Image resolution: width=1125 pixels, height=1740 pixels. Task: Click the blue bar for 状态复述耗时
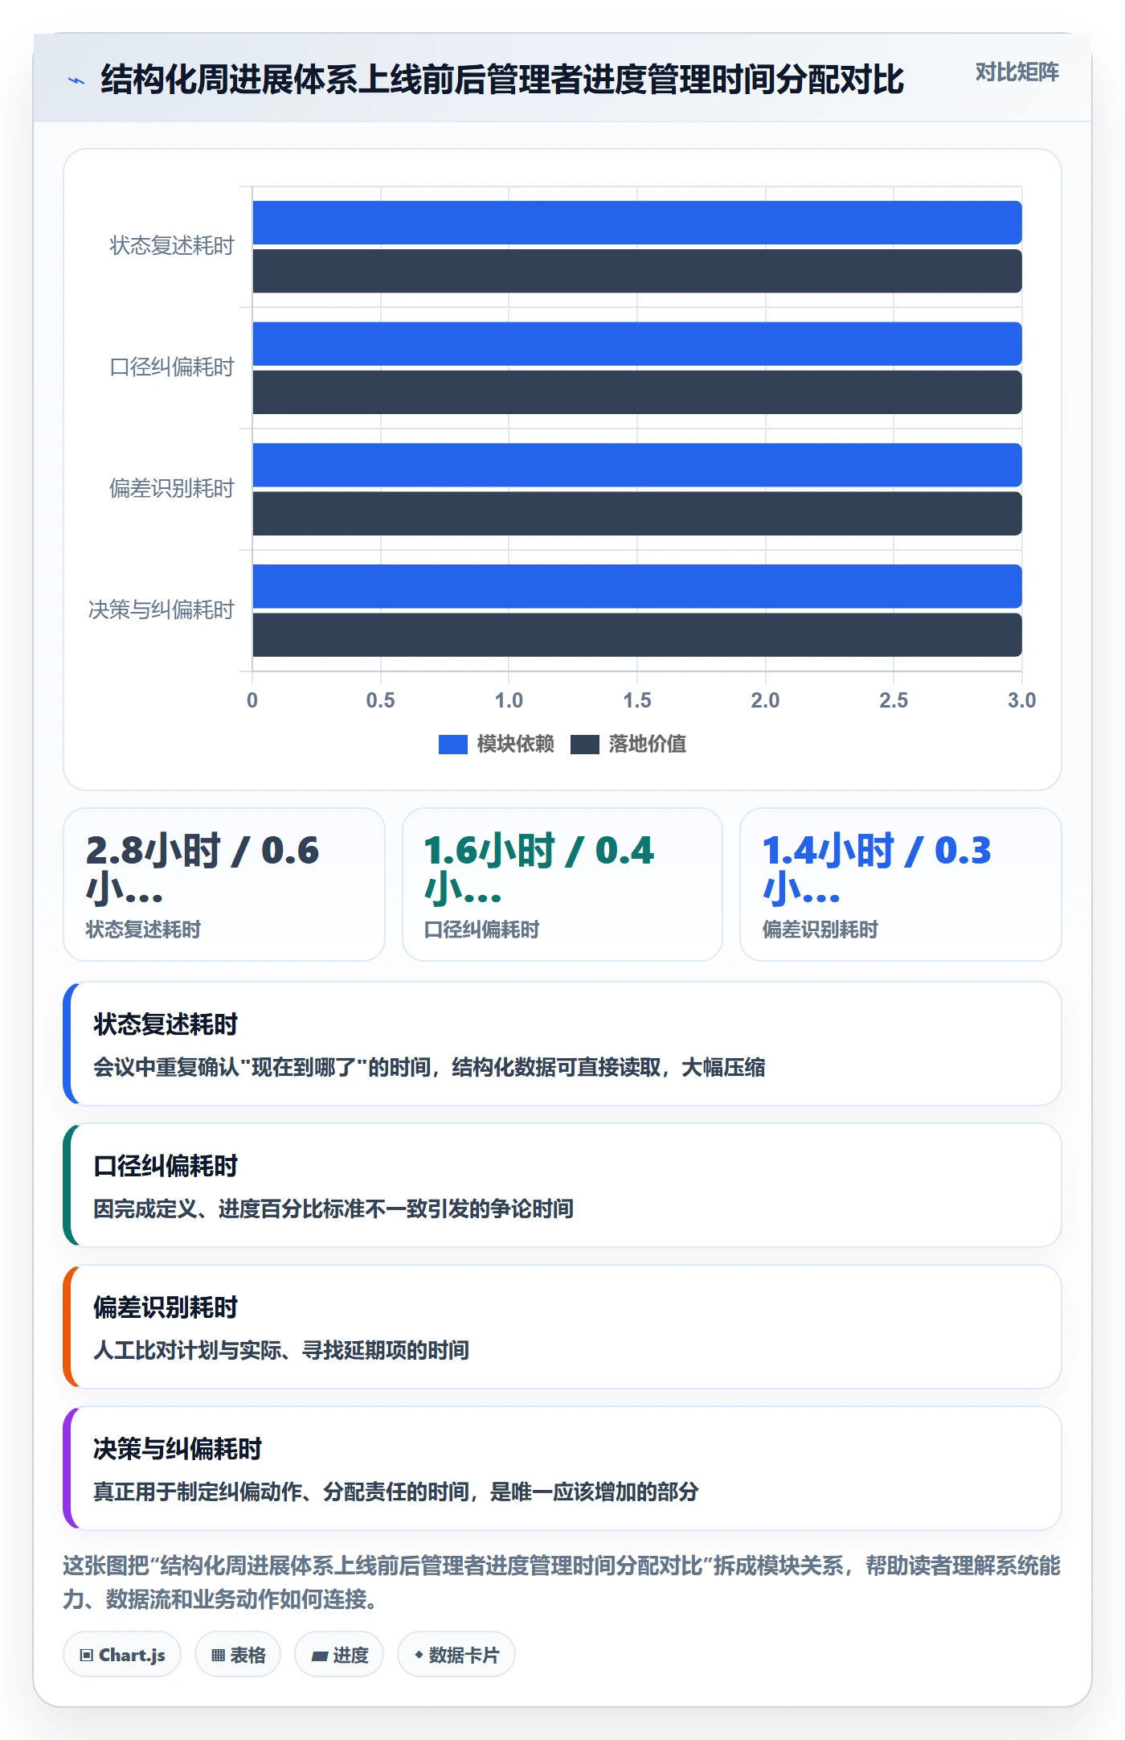637,223
